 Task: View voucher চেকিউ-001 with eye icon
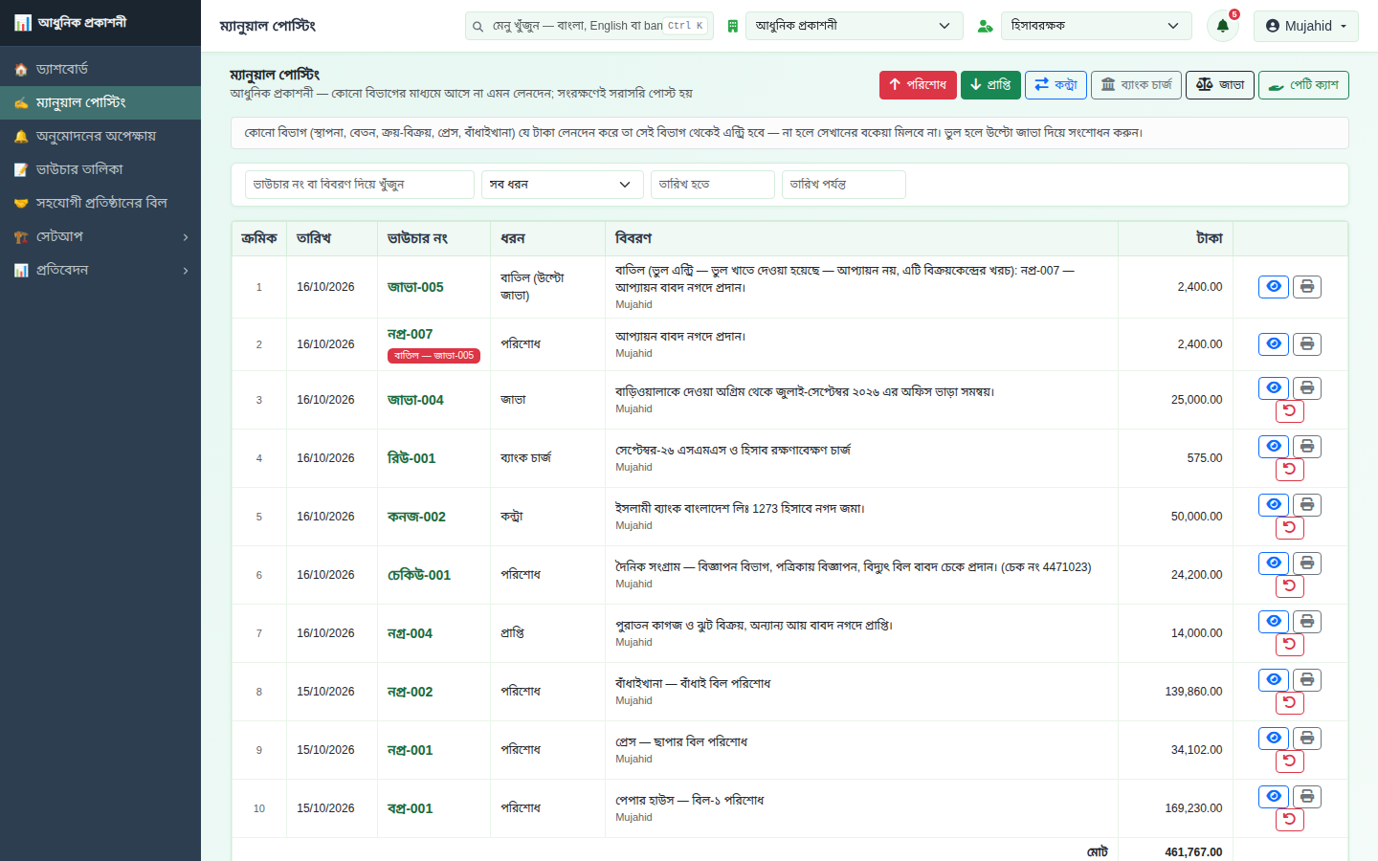1274,563
